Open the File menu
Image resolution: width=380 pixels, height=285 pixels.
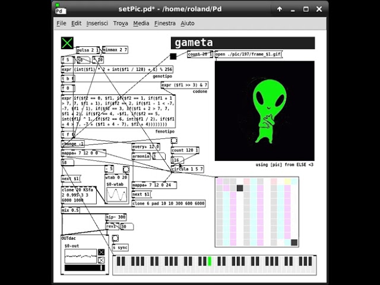tap(61, 23)
